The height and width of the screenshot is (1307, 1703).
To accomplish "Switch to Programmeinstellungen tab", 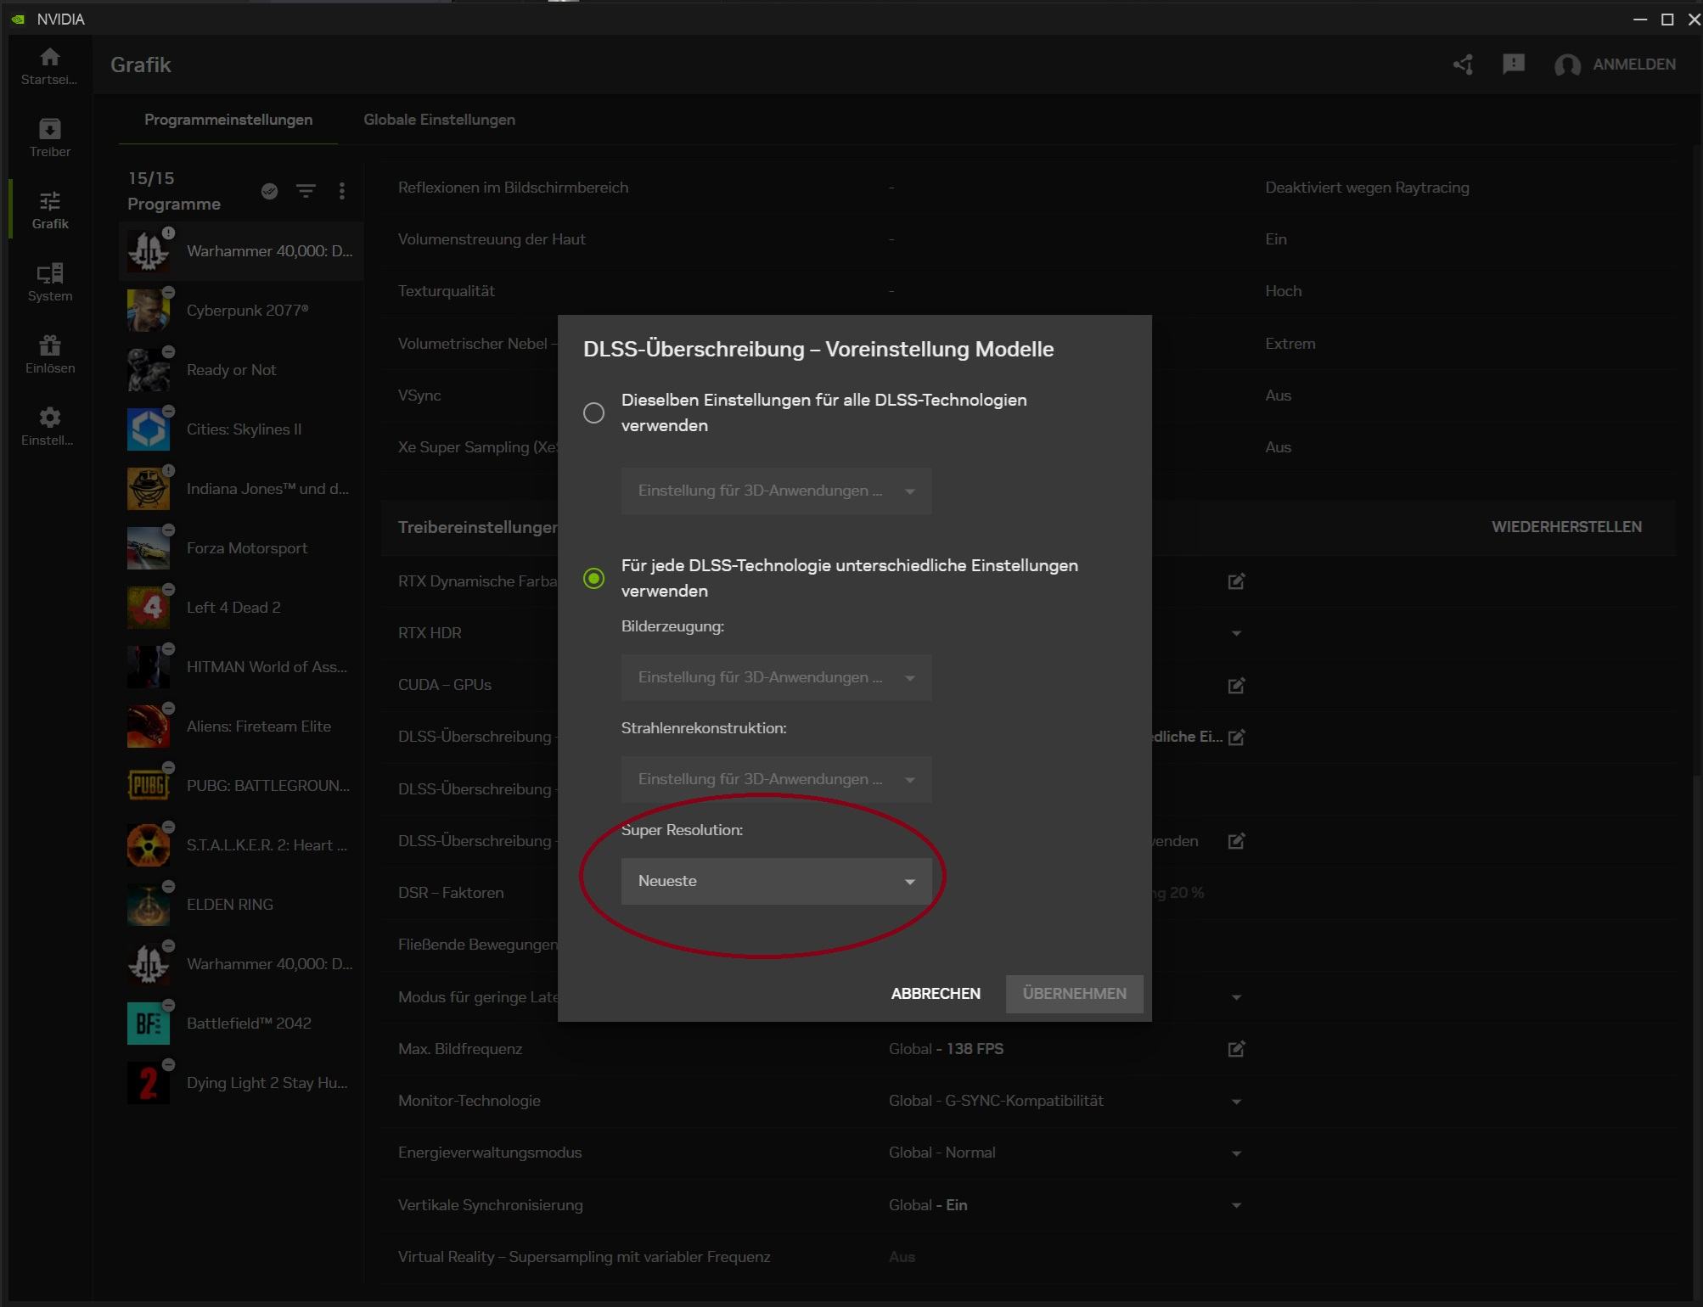I will pos(228,120).
